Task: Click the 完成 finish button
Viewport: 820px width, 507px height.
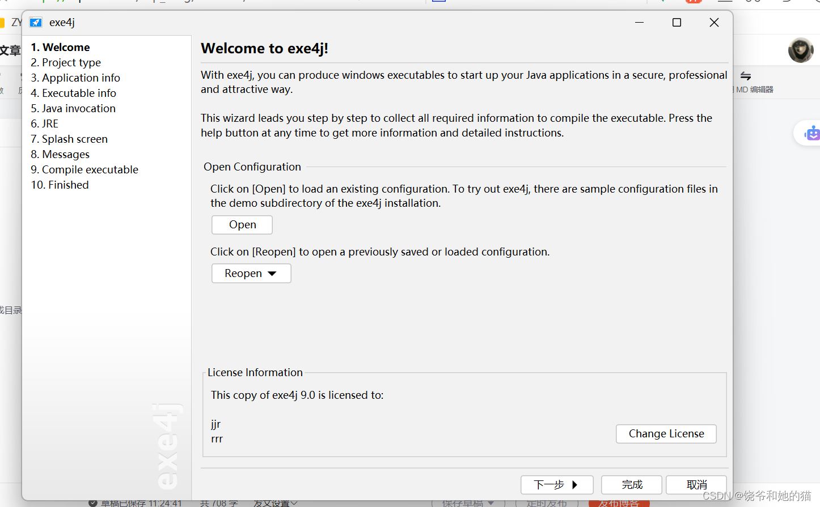Action: [632, 485]
